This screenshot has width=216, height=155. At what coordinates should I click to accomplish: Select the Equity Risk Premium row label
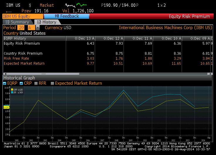22,44
